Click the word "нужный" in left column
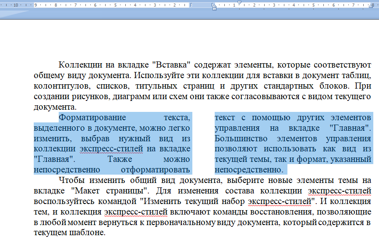The height and width of the screenshot is (240, 379). point(135,139)
